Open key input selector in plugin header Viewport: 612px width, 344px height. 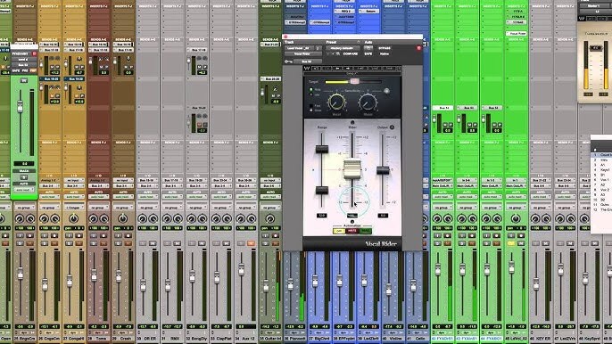308,61
